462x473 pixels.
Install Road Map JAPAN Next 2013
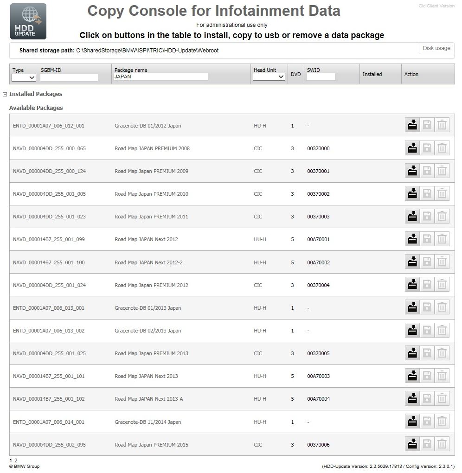[x=412, y=376]
